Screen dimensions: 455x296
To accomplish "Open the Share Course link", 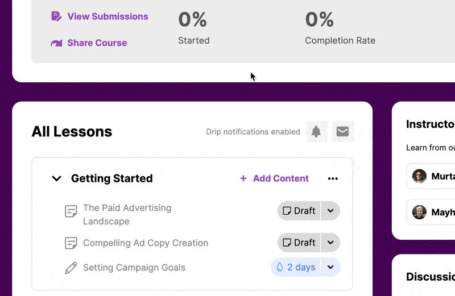I will click(97, 43).
